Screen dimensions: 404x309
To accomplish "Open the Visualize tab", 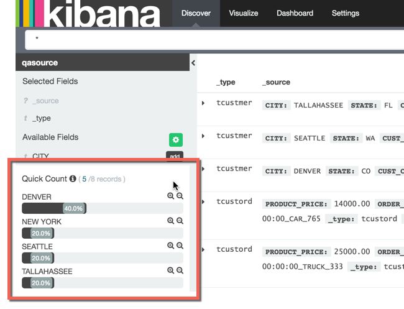I will 244,13.
